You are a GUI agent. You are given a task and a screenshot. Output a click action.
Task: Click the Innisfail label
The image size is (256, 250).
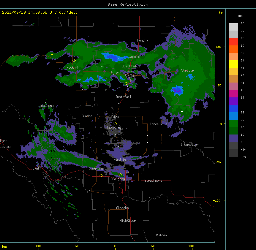point(123,97)
